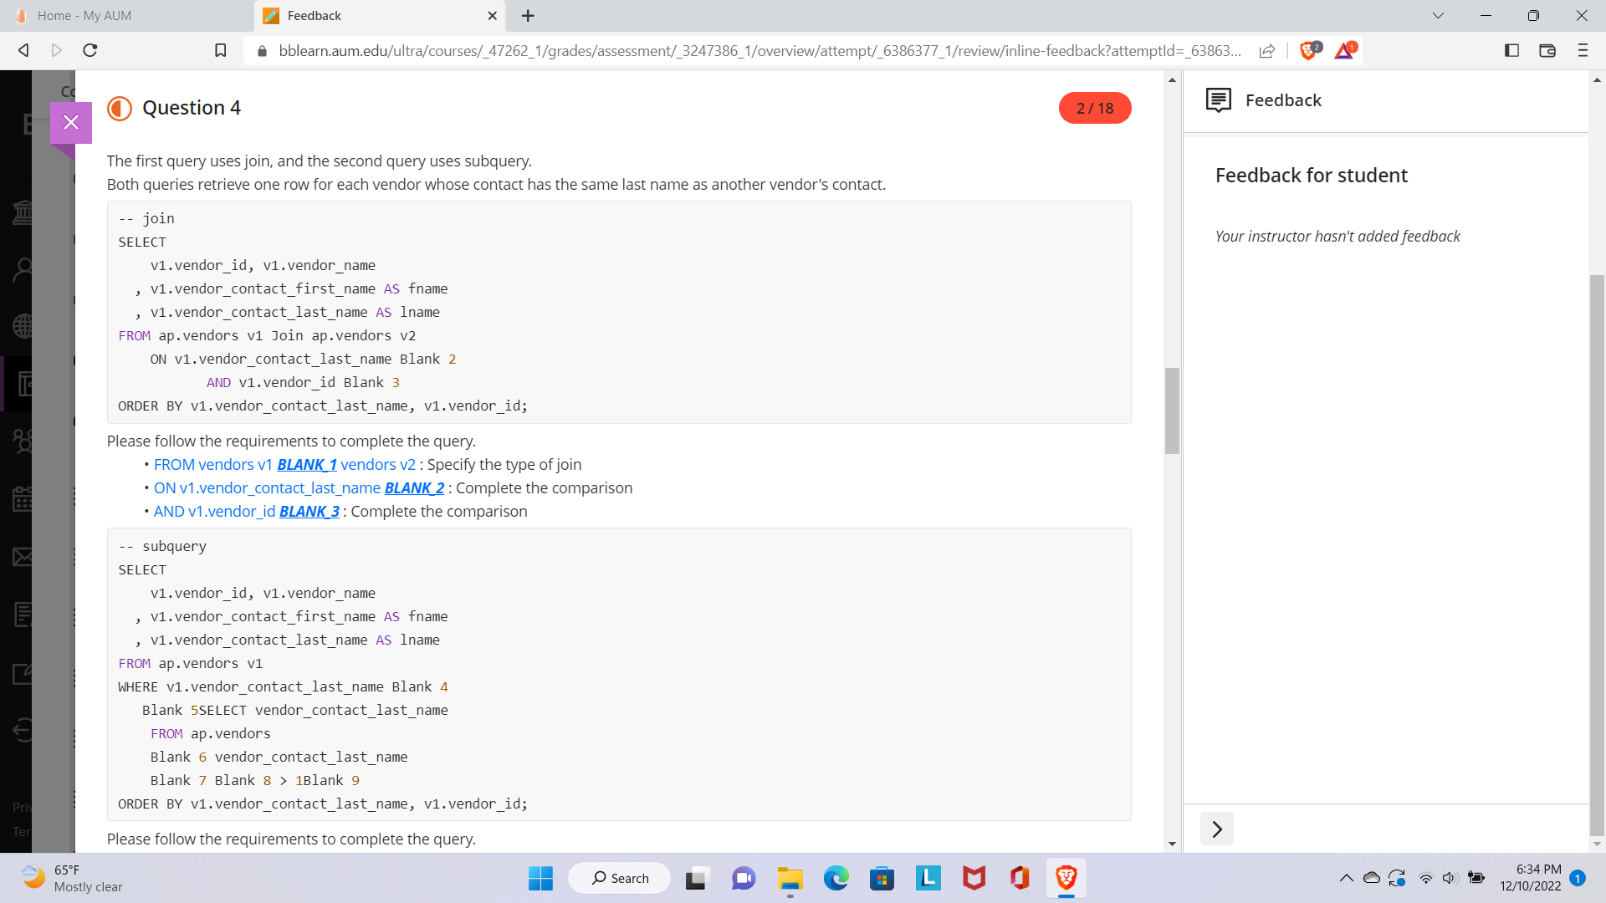Expand hidden icons in the system tray

(1347, 878)
